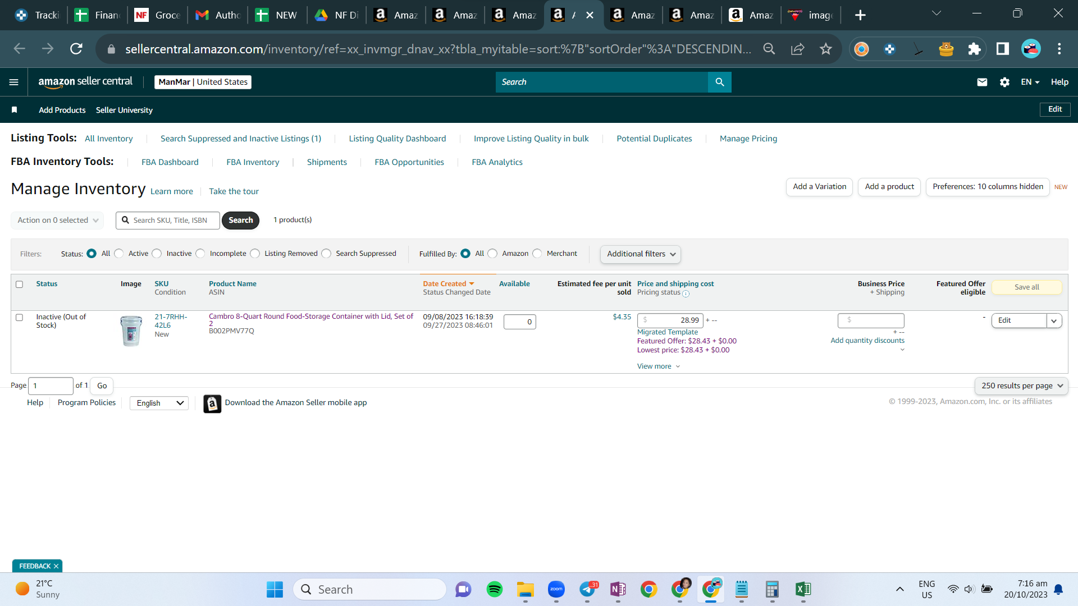Click the Search SKU, Title, ISBN field
Screen dimensions: 1078x606
click(168, 221)
